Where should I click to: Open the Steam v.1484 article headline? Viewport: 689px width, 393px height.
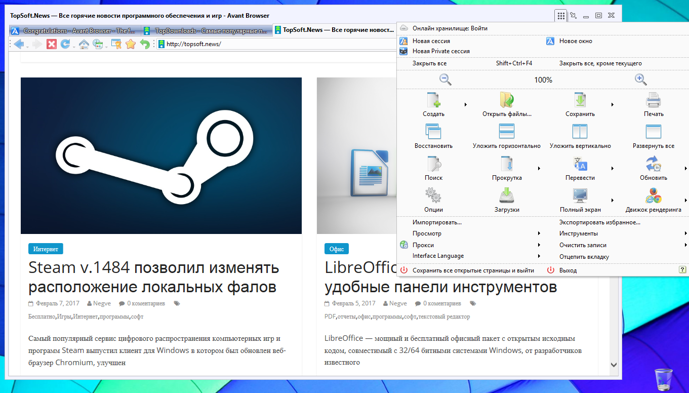154,277
